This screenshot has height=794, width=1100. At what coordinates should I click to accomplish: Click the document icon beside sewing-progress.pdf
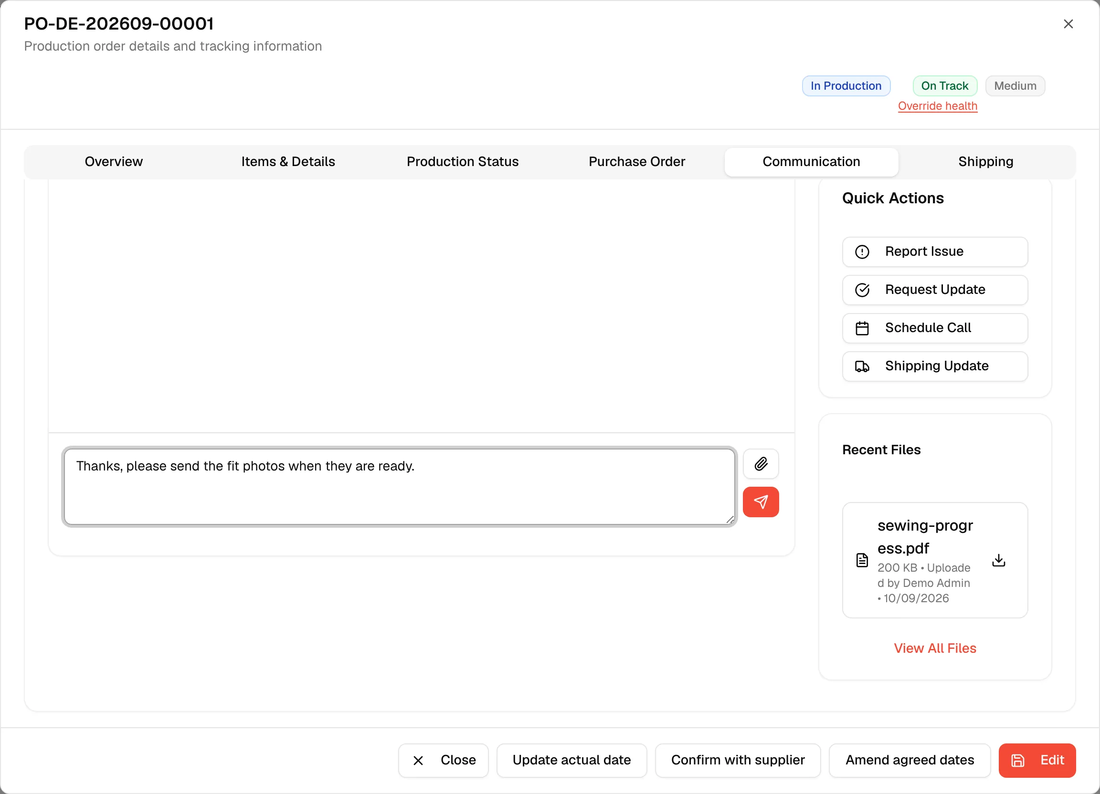pyautogui.click(x=862, y=560)
